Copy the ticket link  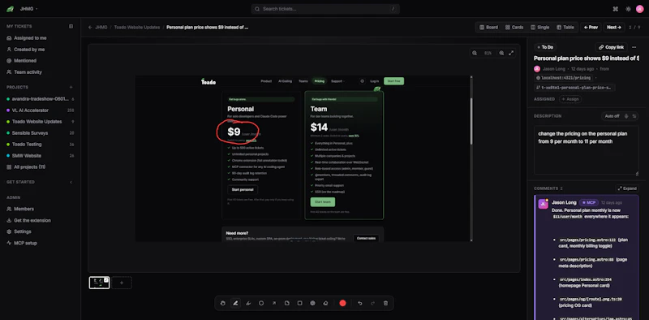point(612,47)
